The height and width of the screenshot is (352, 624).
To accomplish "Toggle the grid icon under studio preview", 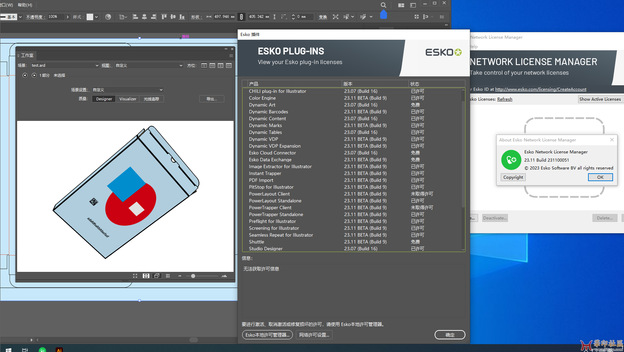I will [168, 276].
